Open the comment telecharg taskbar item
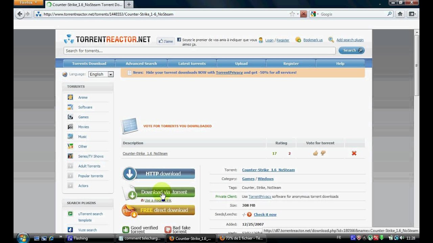Screen dimensions: 433x243 141,238
